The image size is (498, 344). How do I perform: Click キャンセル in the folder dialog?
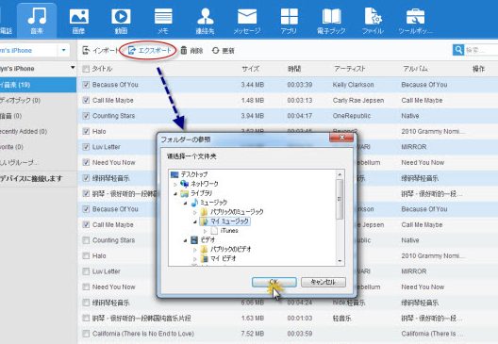[x=324, y=282]
